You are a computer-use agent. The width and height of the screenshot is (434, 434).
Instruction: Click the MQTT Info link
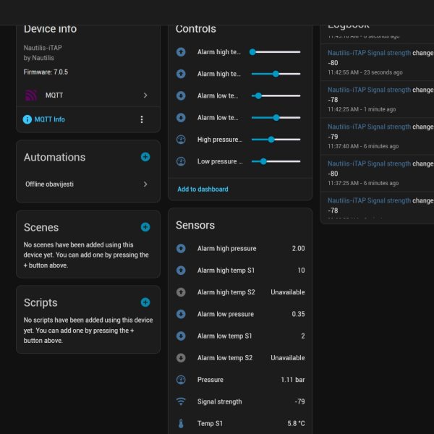click(x=49, y=119)
